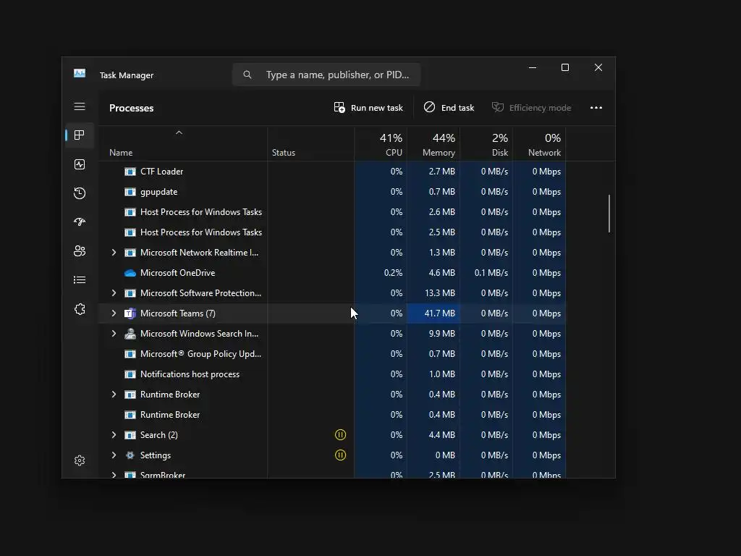Click the suspended status icon for Search

[x=340, y=435]
